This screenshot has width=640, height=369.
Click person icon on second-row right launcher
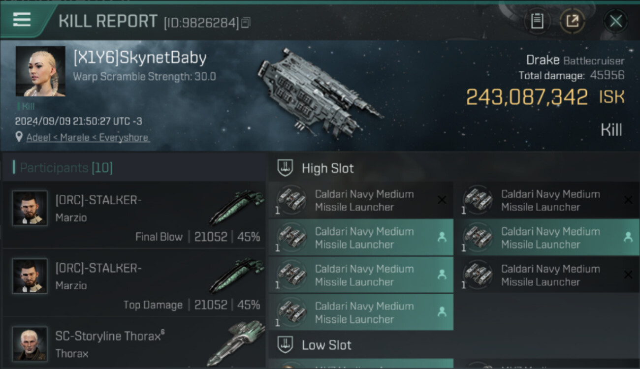point(628,237)
